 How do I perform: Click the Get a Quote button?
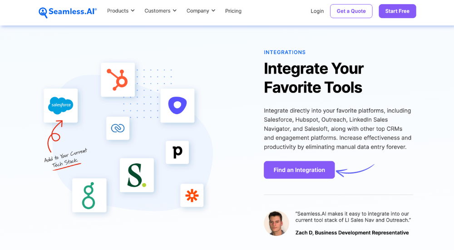(351, 11)
